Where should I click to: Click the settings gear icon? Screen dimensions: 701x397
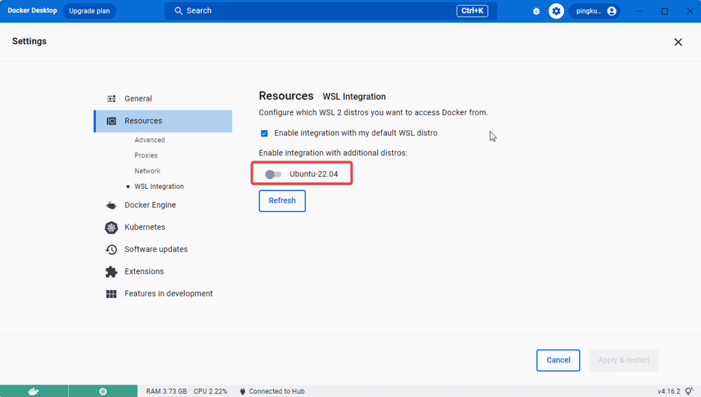coord(556,11)
